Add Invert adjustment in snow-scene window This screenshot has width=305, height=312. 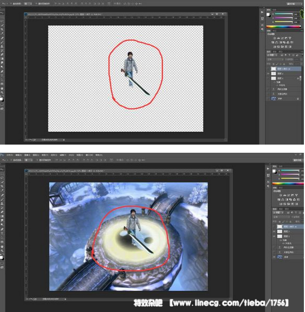tap(281, 204)
